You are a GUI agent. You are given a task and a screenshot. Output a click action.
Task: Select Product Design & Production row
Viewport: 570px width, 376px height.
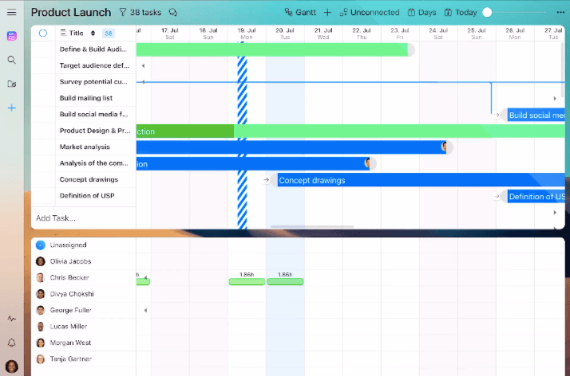(x=84, y=131)
